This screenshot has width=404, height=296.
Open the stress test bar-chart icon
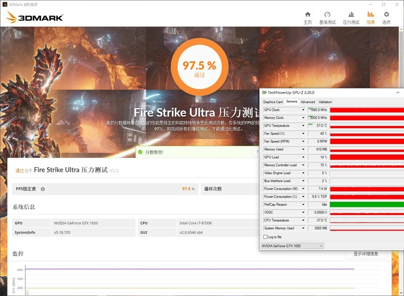click(x=351, y=14)
